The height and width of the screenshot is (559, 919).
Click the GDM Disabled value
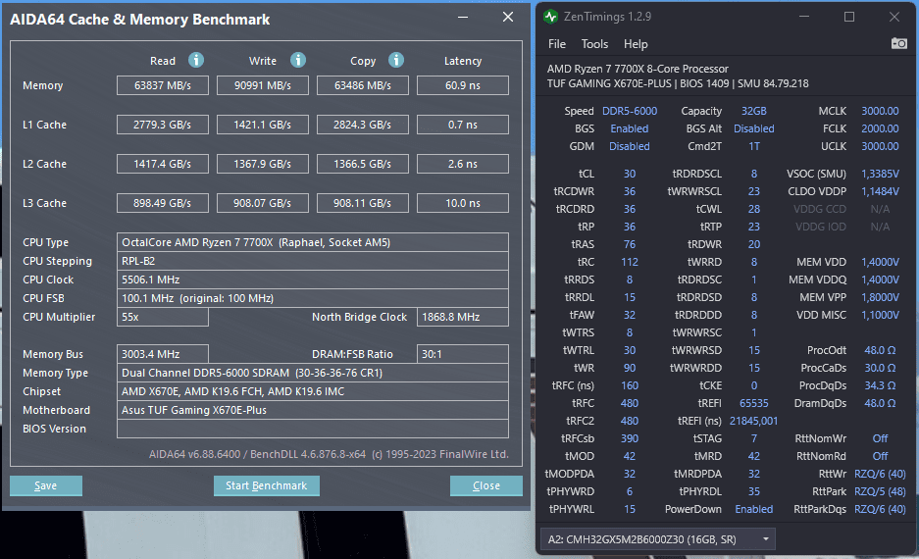(x=629, y=146)
